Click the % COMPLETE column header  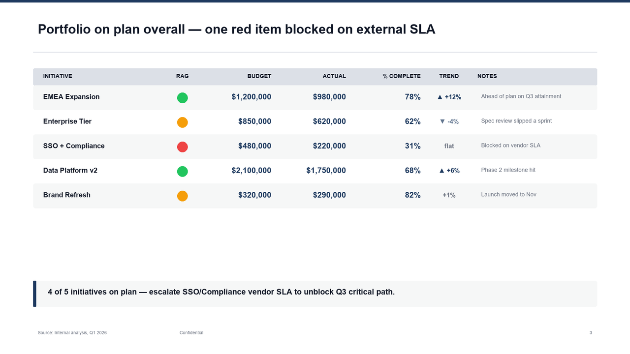point(402,76)
